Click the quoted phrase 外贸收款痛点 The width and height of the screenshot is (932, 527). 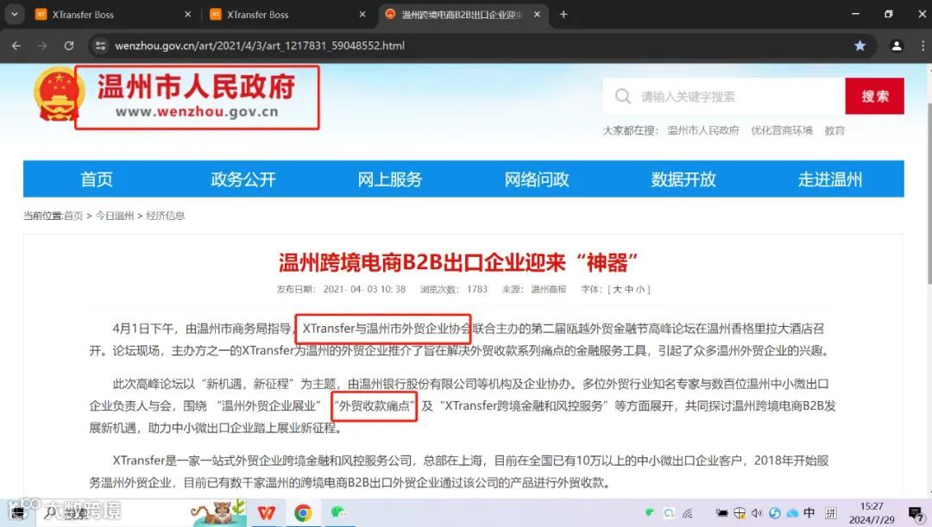[375, 405]
